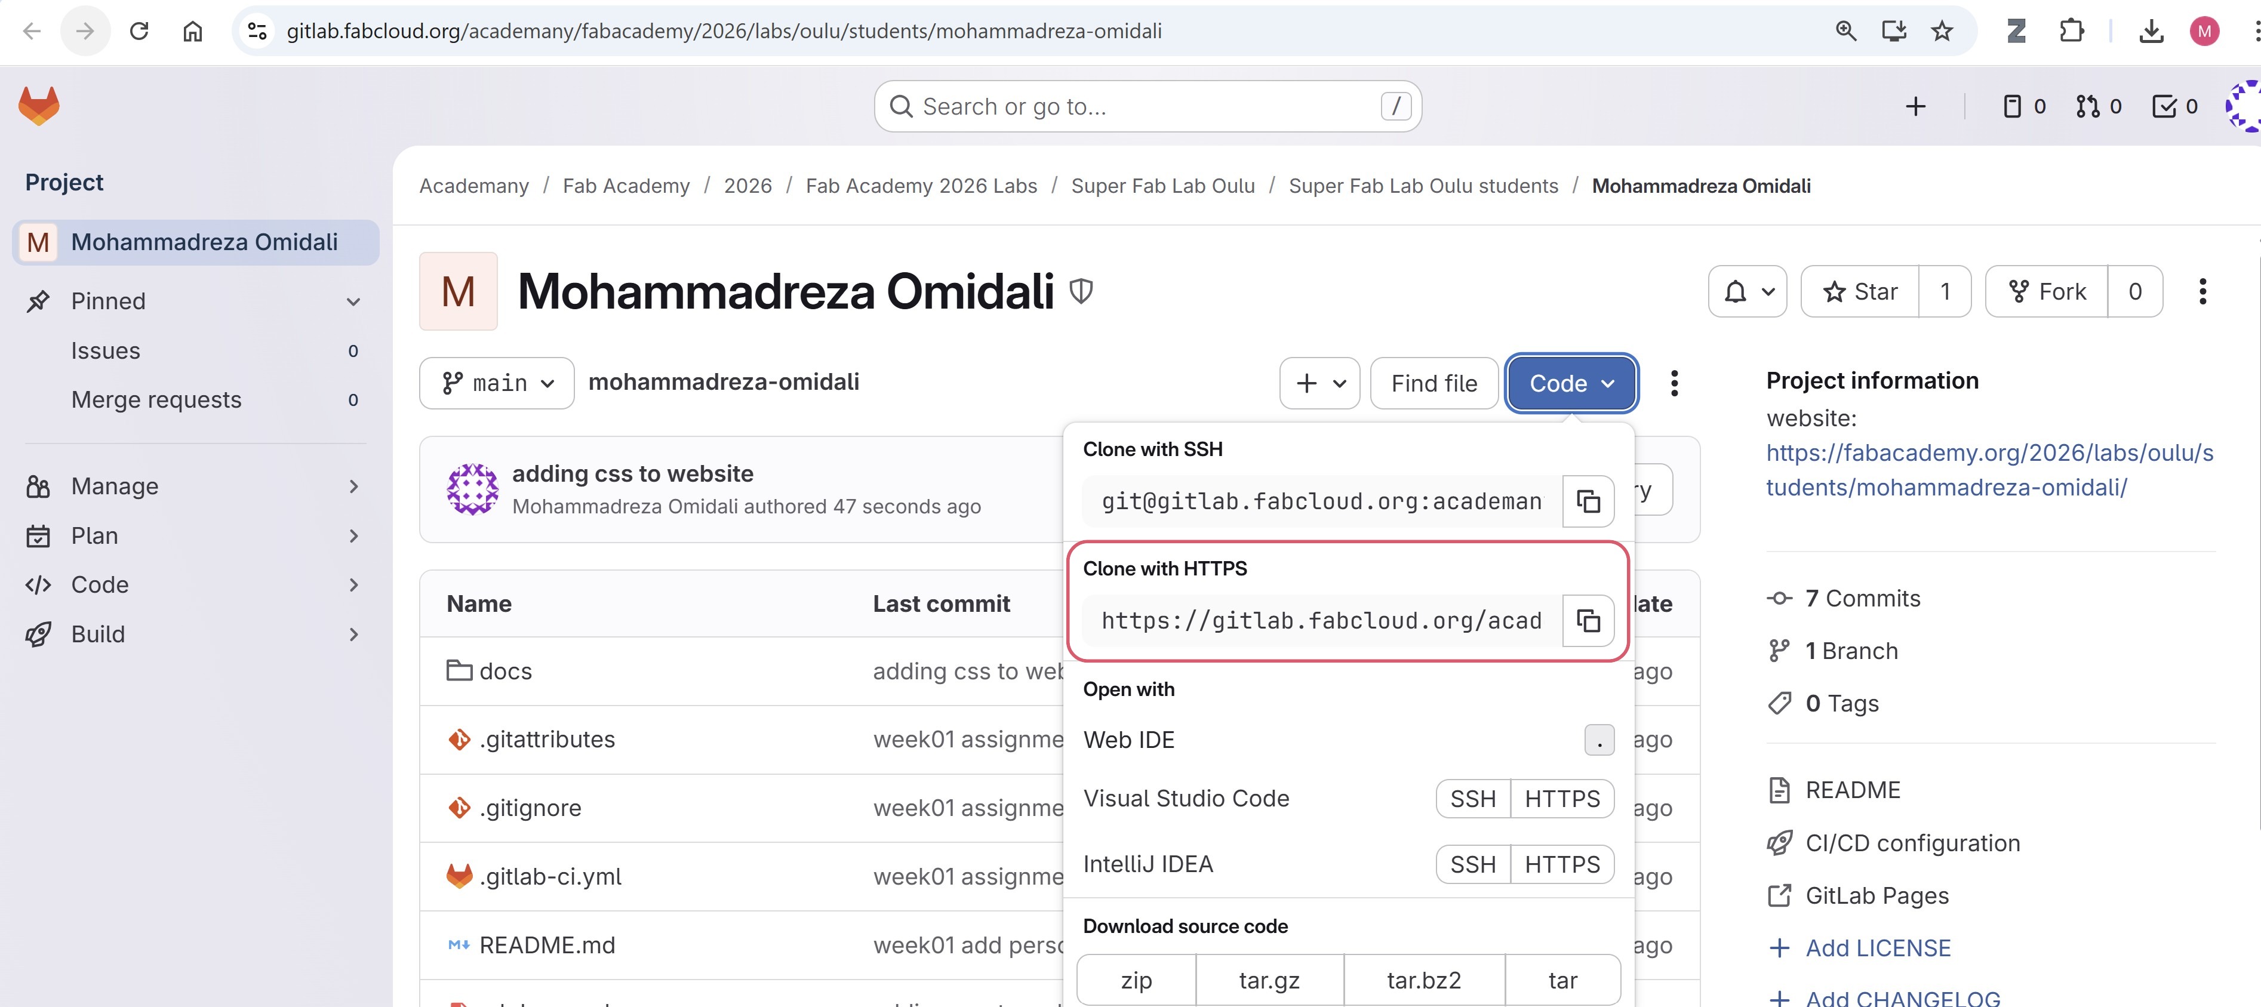Viewport: 2261px width, 1007px height.
Task: Open the merge requests counter icon
Action: [2098, 107]
